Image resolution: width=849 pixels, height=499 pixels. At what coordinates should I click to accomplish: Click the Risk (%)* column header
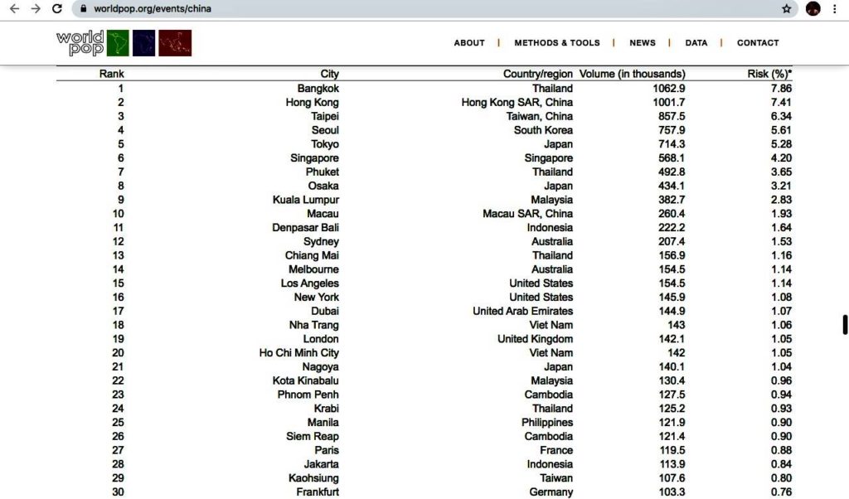tap(769, 74)
